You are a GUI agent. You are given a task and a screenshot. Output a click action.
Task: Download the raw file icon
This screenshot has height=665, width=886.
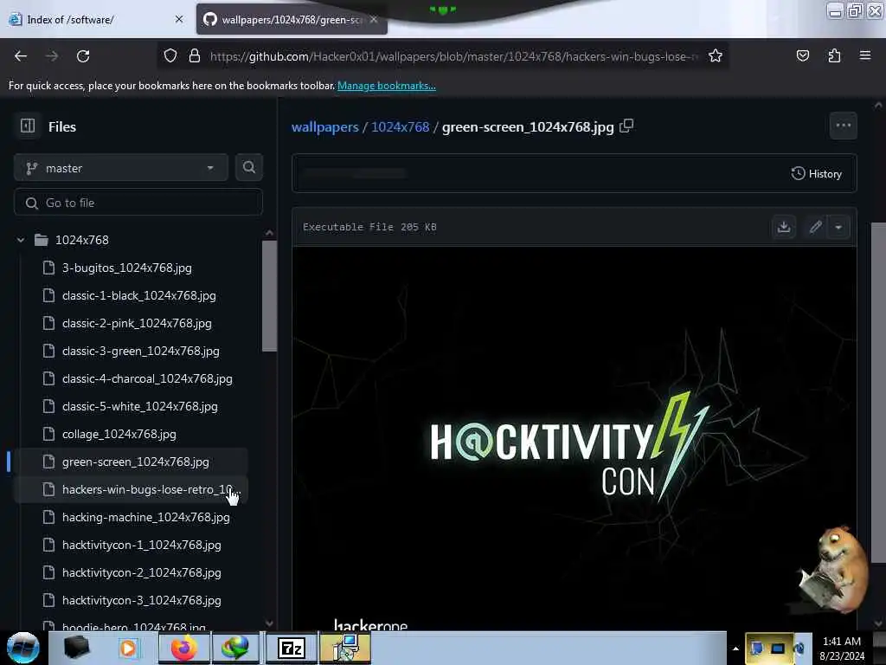[x=784, y=227]
